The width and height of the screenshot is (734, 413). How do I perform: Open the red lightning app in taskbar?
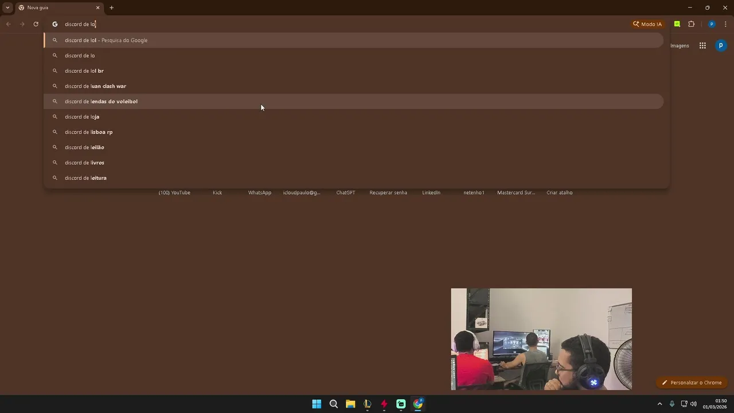point(384,404)
